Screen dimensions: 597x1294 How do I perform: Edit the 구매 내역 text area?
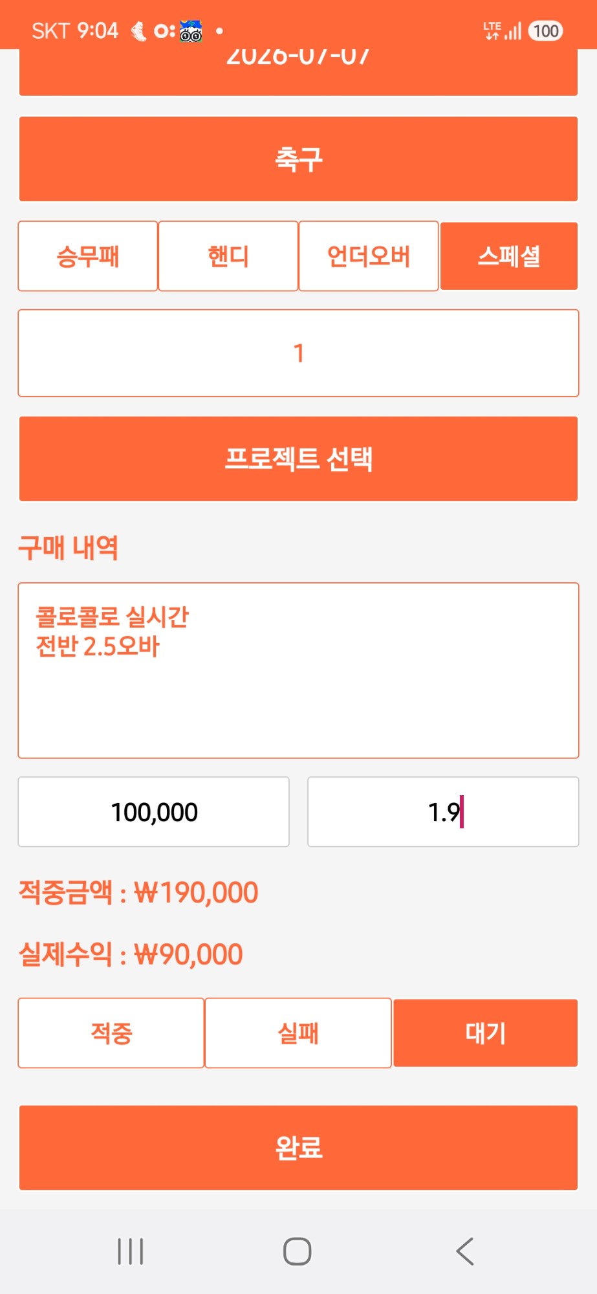tap(298, 670)
